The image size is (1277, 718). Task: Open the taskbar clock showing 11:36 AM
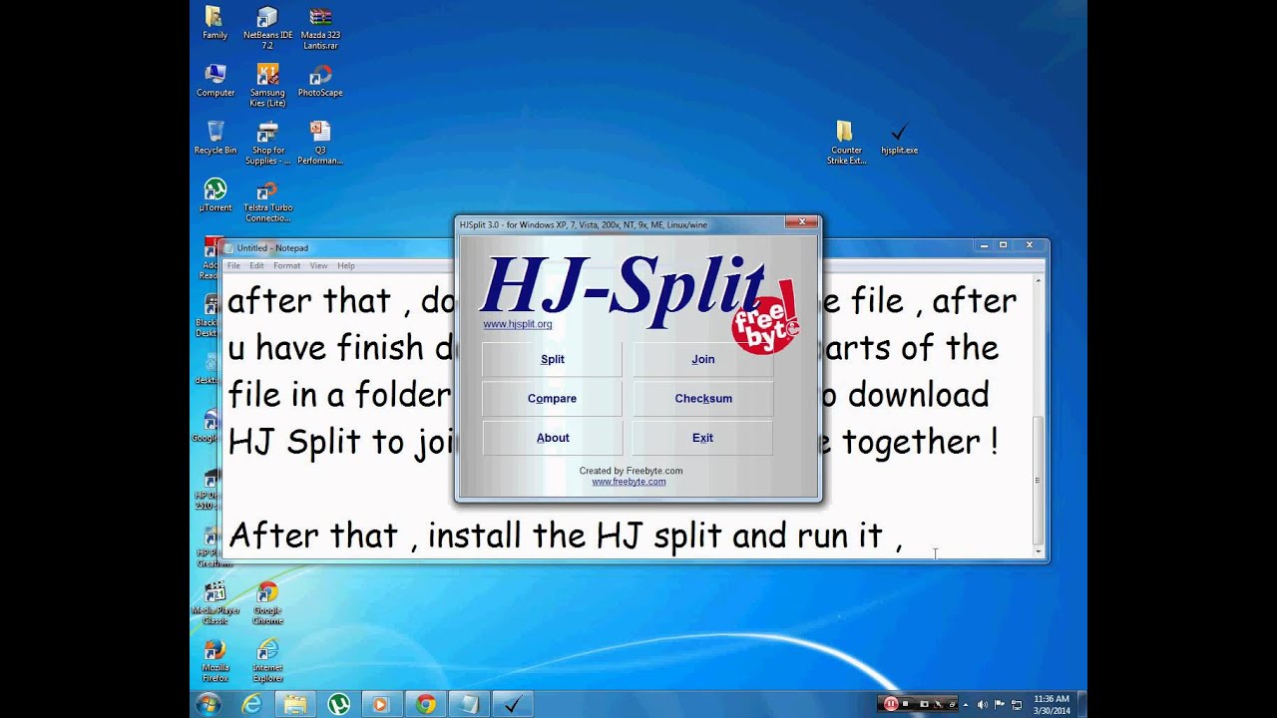point(1052,704)
